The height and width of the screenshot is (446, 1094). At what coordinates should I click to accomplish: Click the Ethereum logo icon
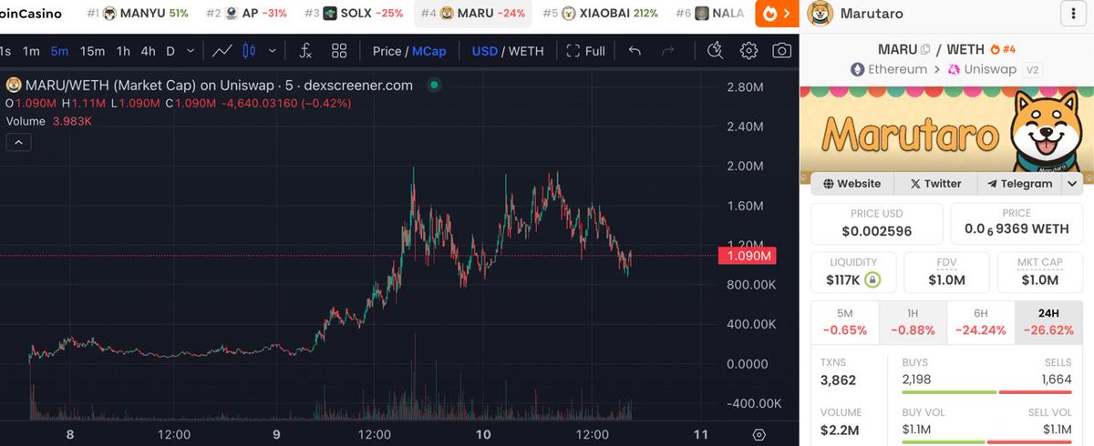[x=857, y=69]
